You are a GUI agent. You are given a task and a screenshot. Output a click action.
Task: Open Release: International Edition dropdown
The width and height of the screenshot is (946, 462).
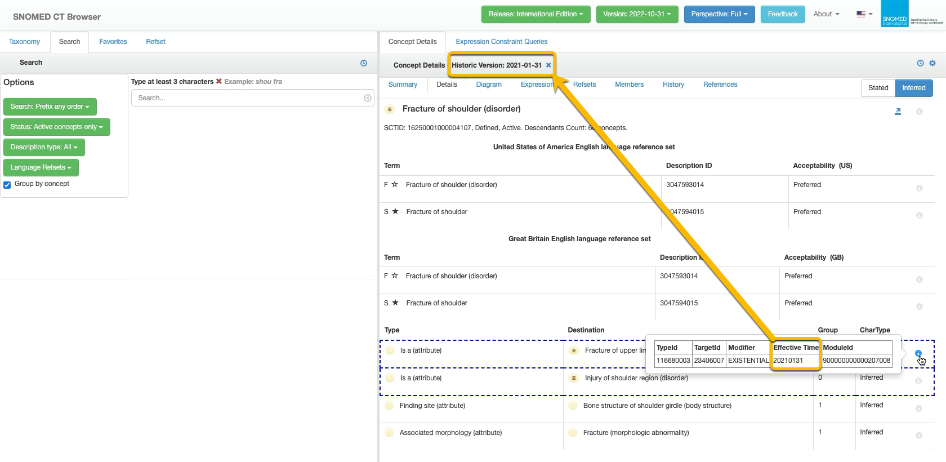[x=536, y=14]
